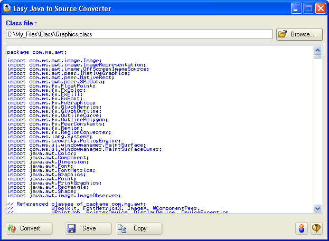Click 'import java.awt.Rectangle;' line

(x=48, y=187)
